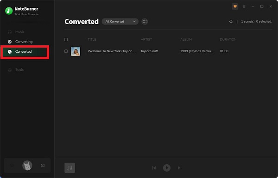Click the NoteBurner green logo icon
This screenshot has height=178, width=278.
tap(9, 11)
